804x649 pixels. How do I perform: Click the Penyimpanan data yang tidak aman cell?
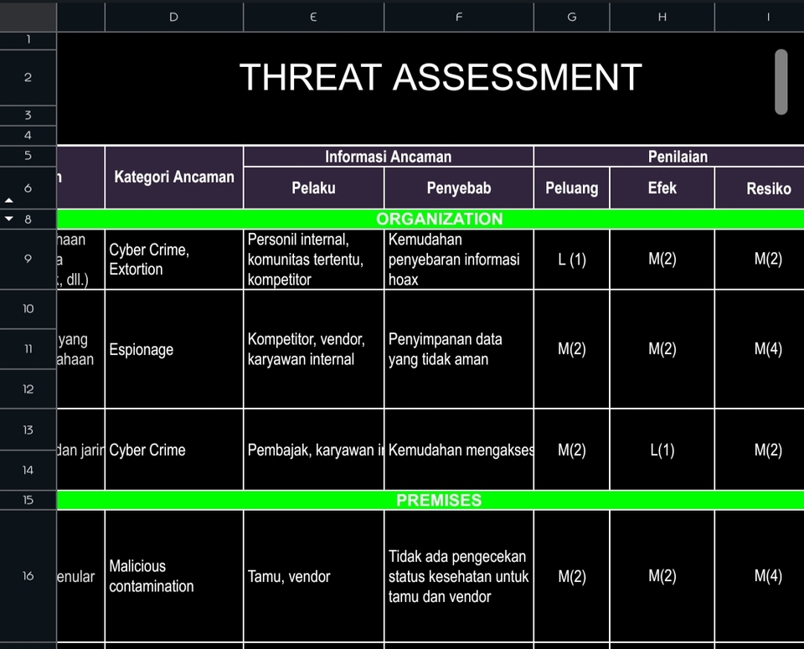point(459,349)
